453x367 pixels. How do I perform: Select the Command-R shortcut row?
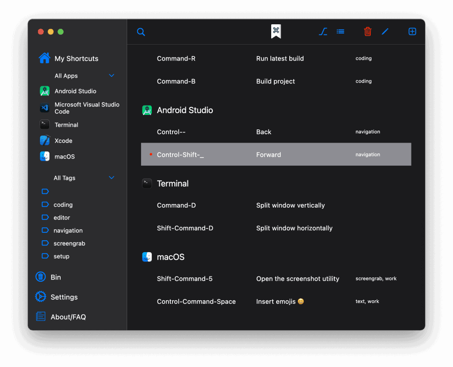276,59
